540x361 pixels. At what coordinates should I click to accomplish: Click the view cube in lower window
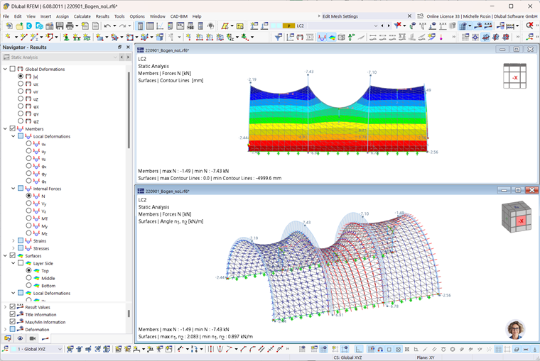[x=516, y=216]
